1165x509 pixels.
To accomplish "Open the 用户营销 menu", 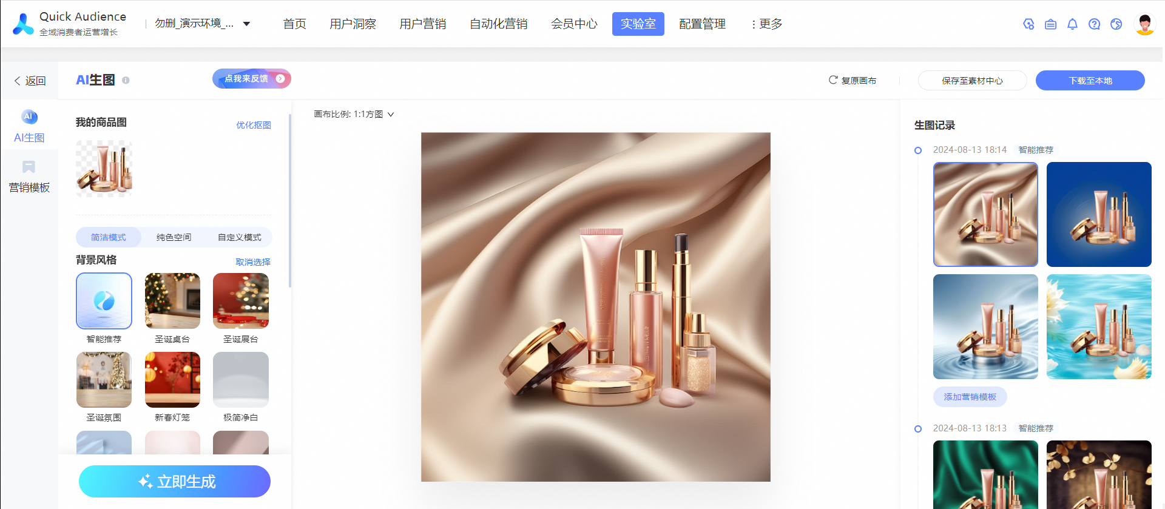I will coord(422,24).
